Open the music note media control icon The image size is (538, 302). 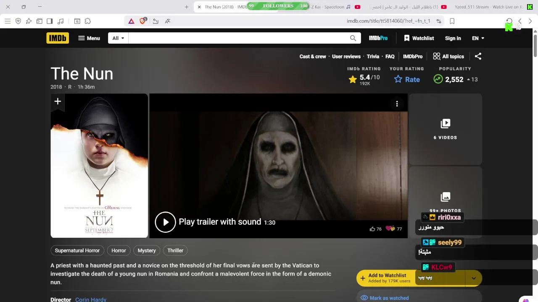pyautogui.click(x=61, y=21)
